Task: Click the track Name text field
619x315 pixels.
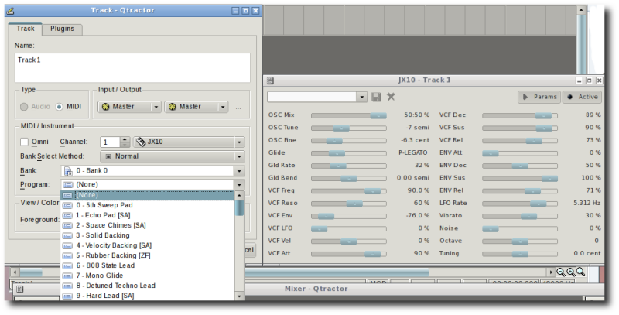Action: 132,67
